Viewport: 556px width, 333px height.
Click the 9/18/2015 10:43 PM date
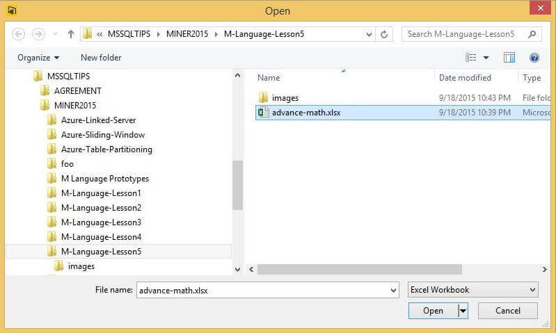[x=475, y=98]
